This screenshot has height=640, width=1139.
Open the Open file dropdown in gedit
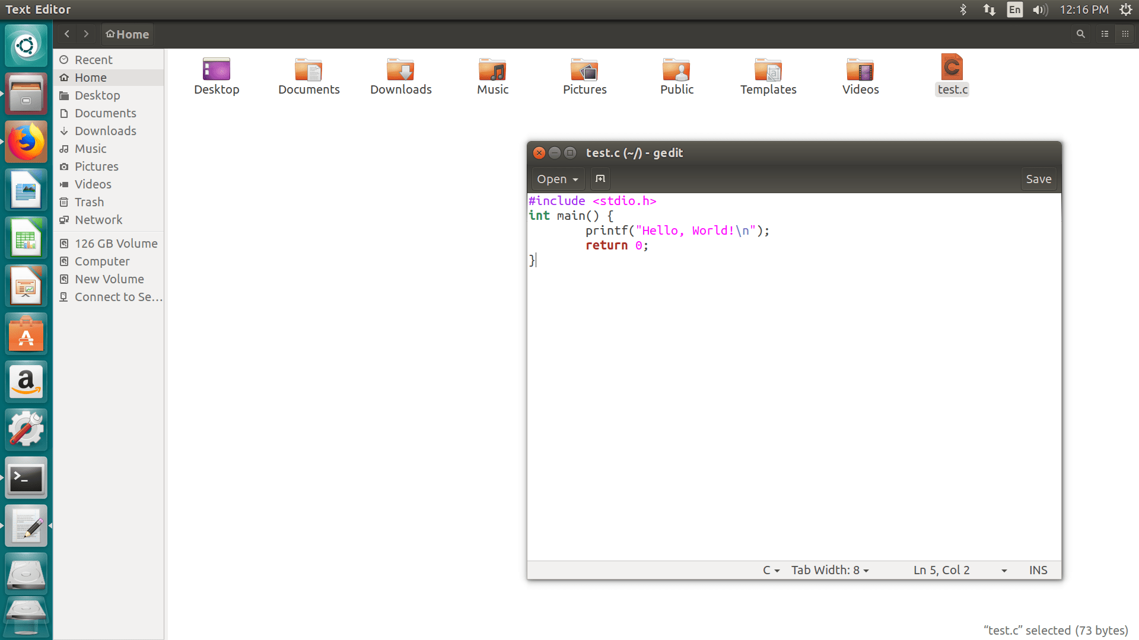[x=556, y=179]
